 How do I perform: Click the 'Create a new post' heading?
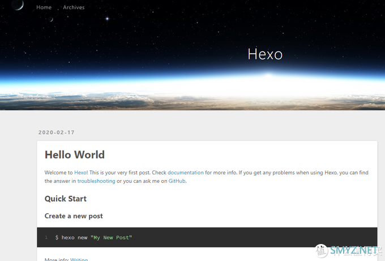point(74,216)
